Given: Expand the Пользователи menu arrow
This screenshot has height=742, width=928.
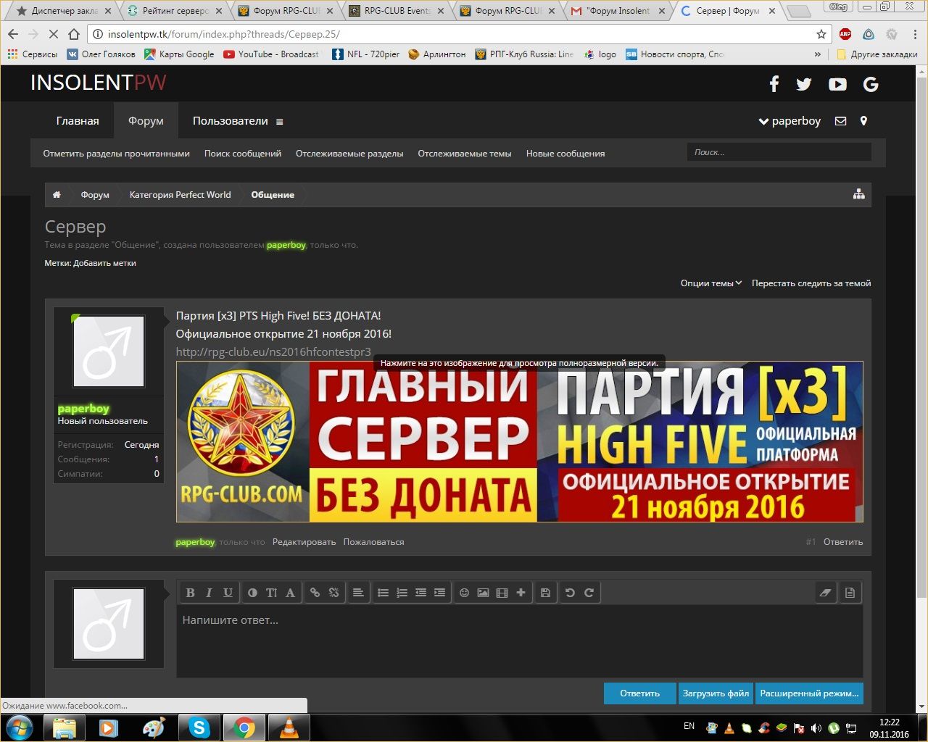Looking at the screenshot, I should point(280,122).
